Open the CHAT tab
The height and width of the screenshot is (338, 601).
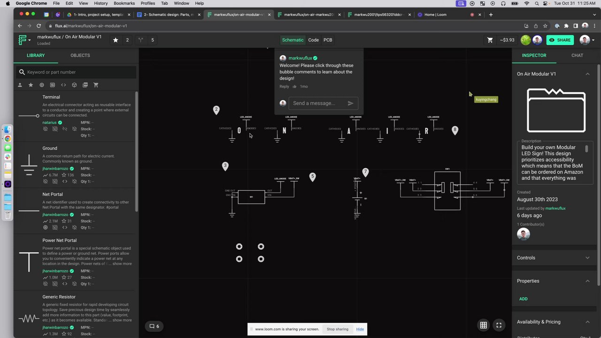tap(577, 55)
